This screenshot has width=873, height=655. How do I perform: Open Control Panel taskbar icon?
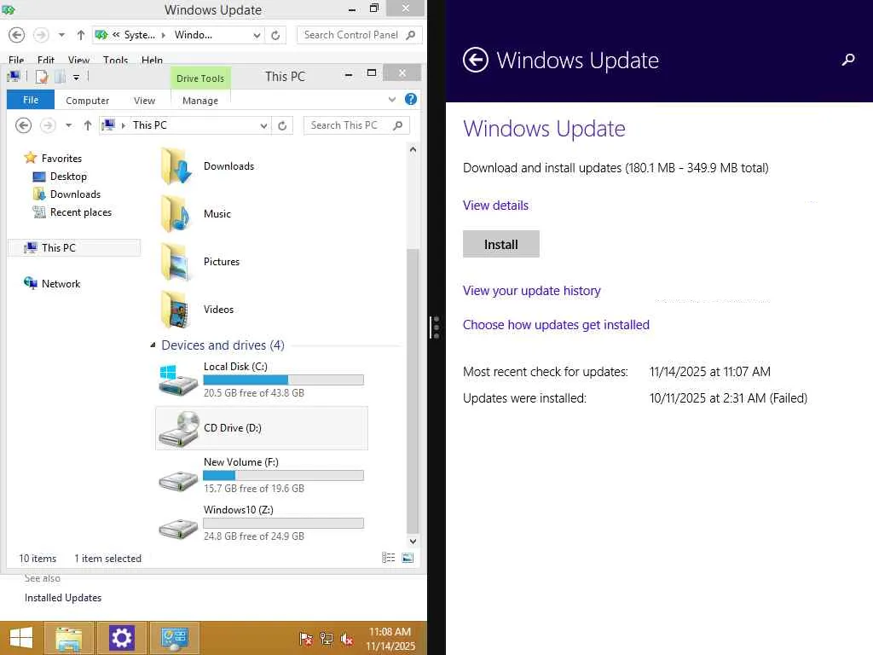click(x=175, y=638)
